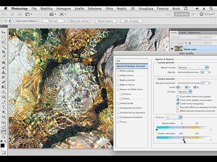
Task: Select the Path Selection arrow tool
Action: [x=4, y=112]
